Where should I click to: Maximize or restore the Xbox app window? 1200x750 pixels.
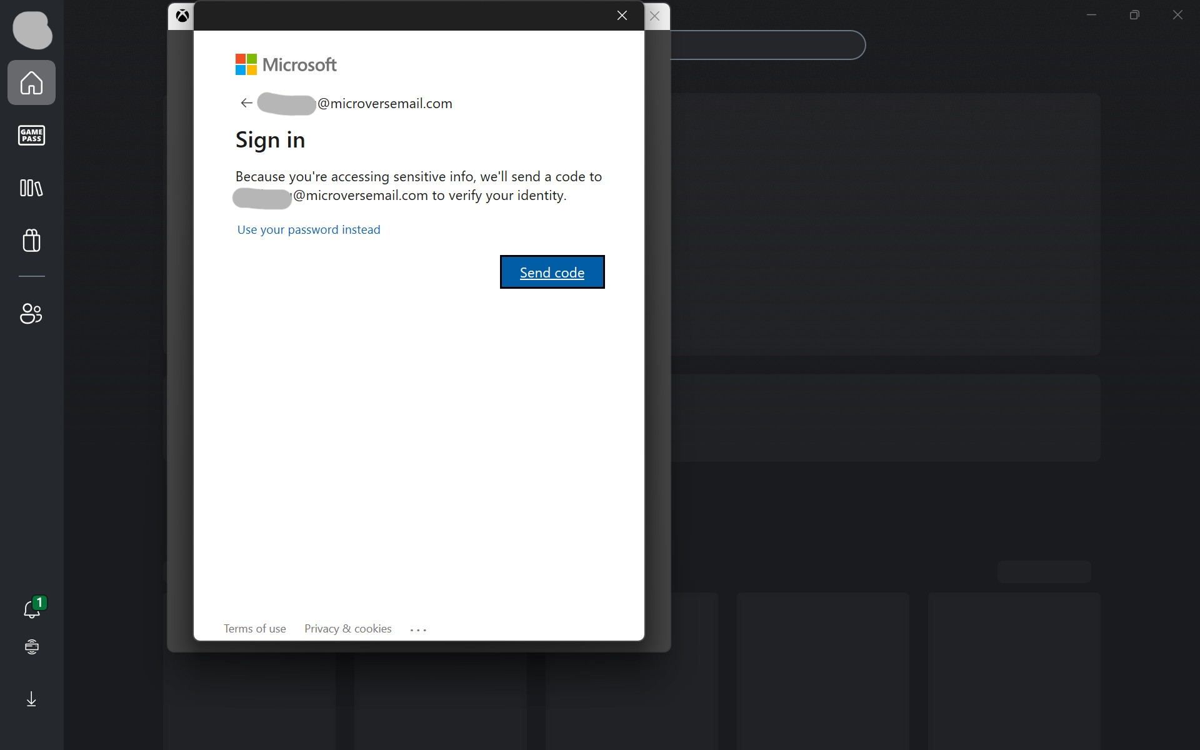pyautogui.click(x=1134, y=15)
